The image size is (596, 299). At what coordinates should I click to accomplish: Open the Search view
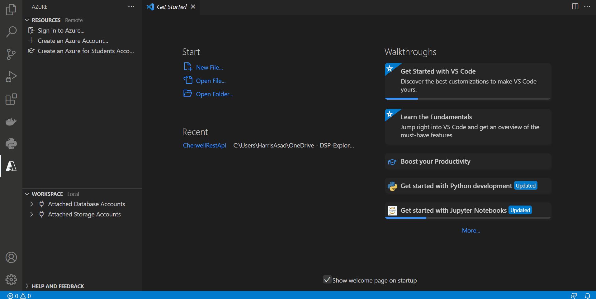pos(11,32)
